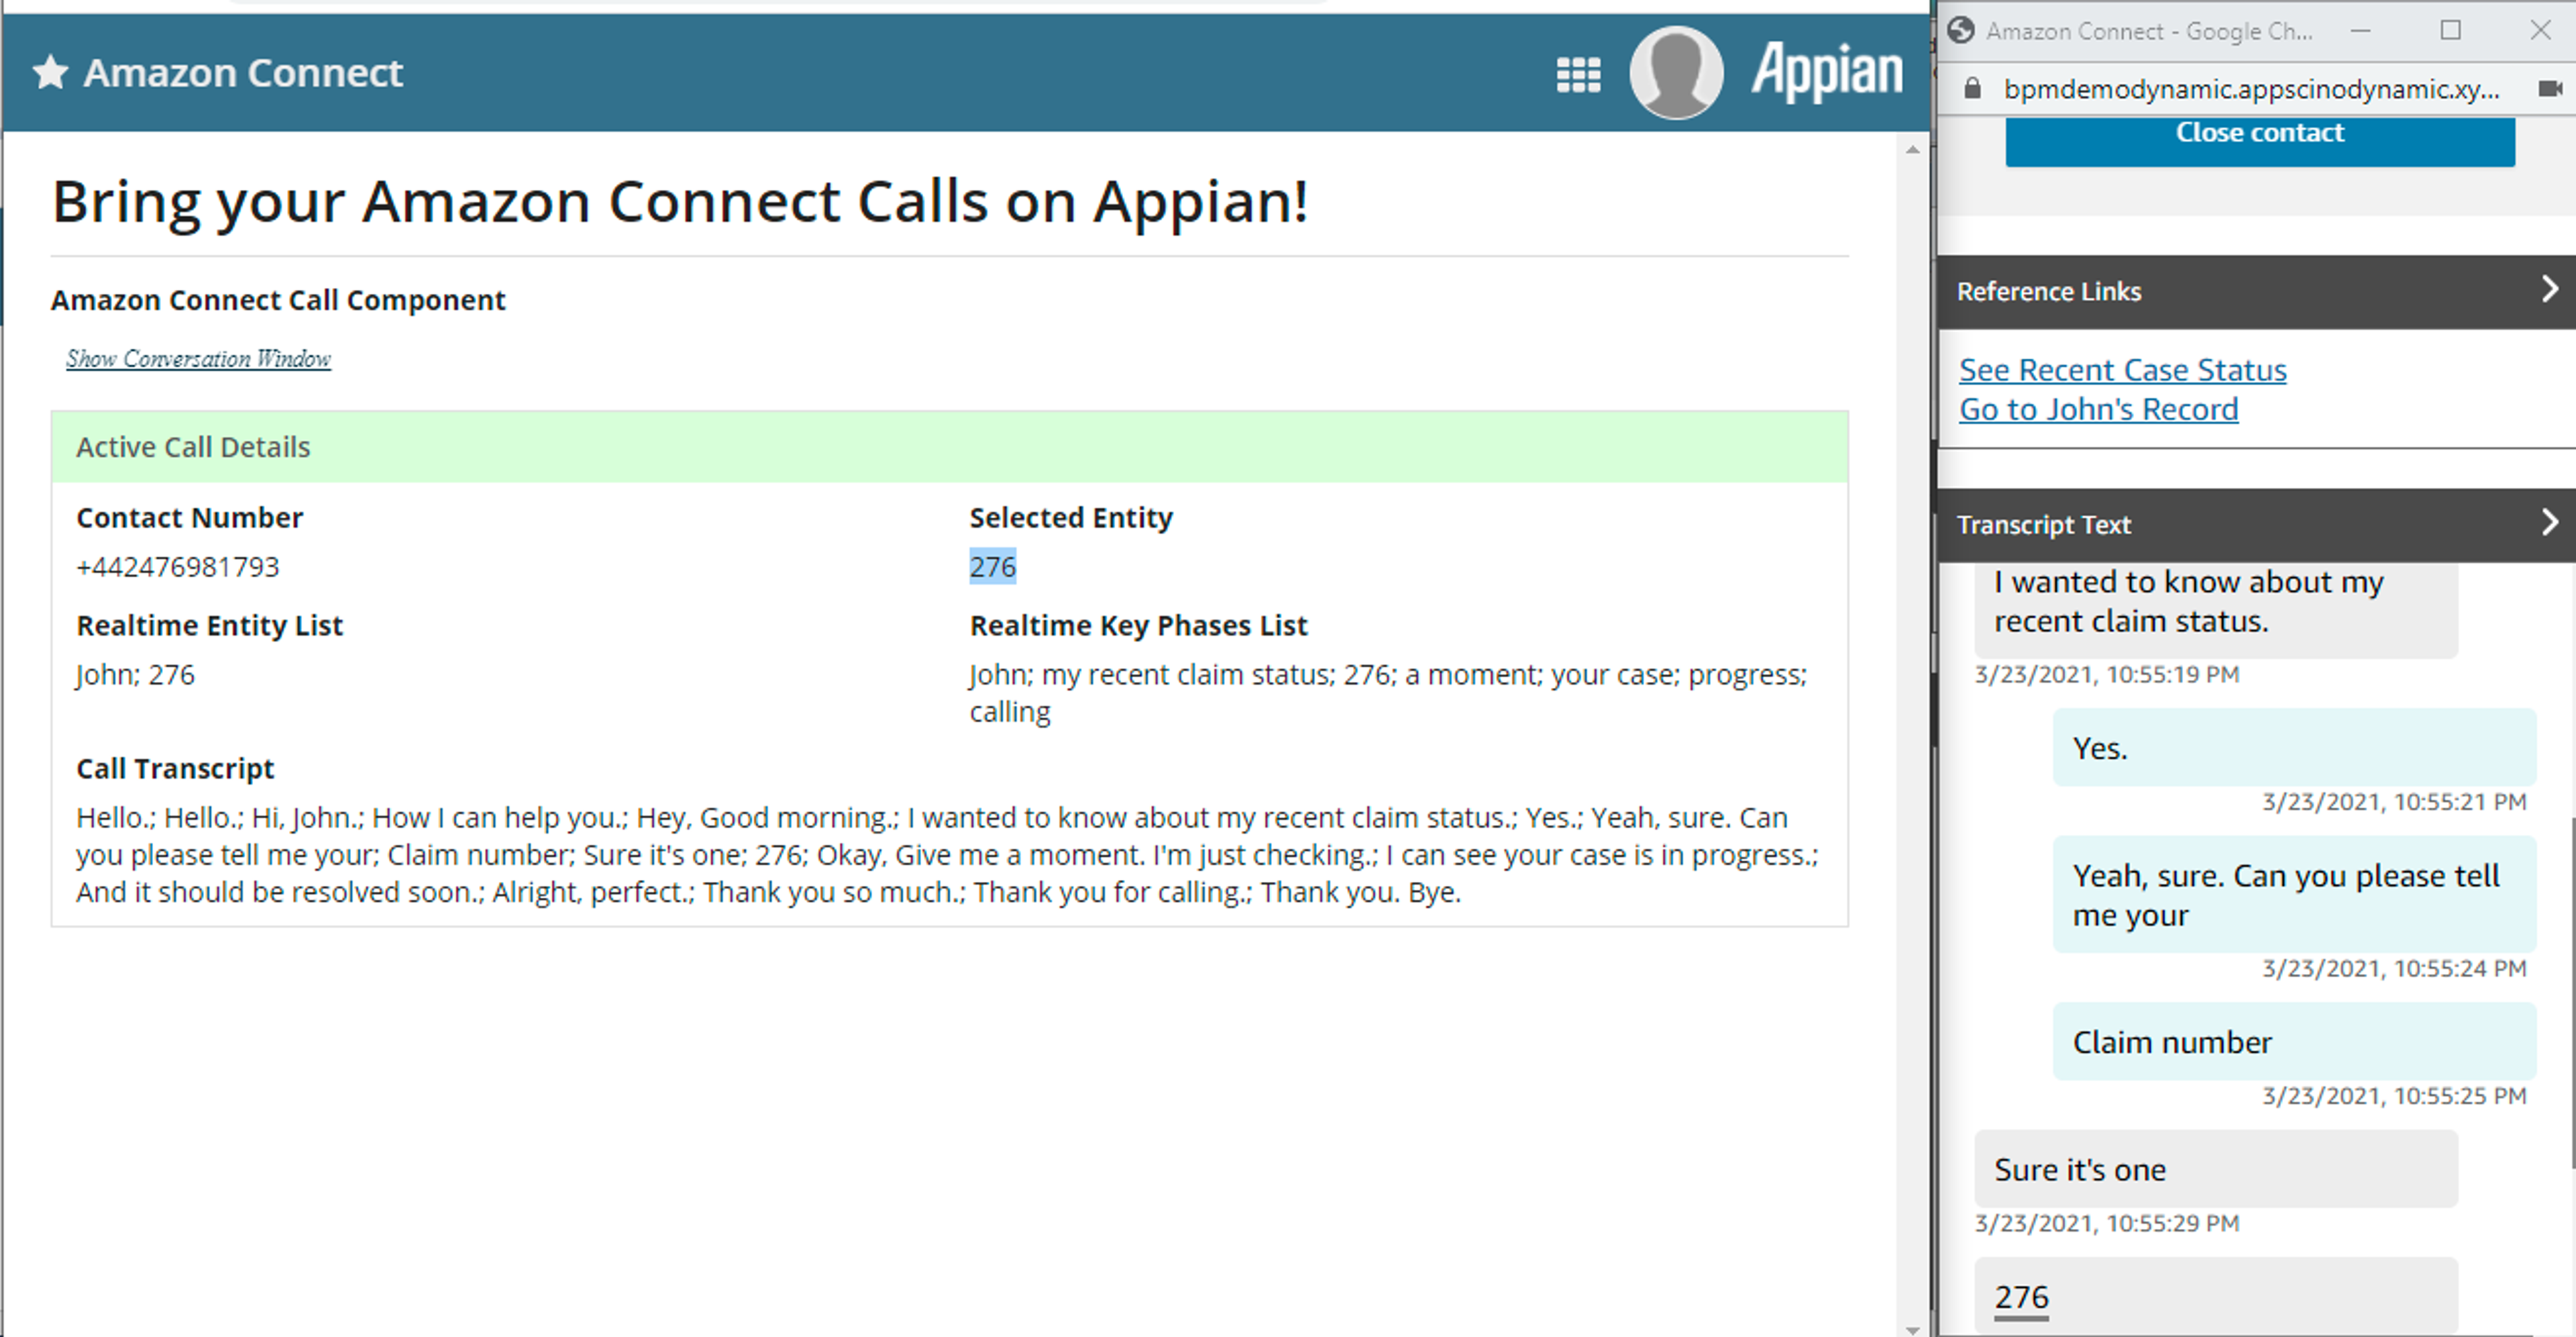2576x1337 pixels.
Task: Click Amazon Connect Call Component label
Action: point(278,300)
